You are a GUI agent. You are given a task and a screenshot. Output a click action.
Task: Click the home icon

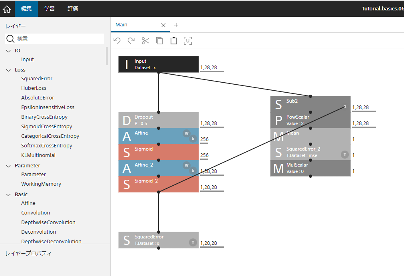point(7,9)
